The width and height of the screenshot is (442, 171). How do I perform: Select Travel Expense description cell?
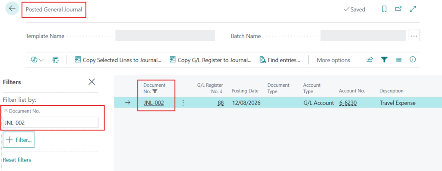pyautogui.click(x=398, y=103)
